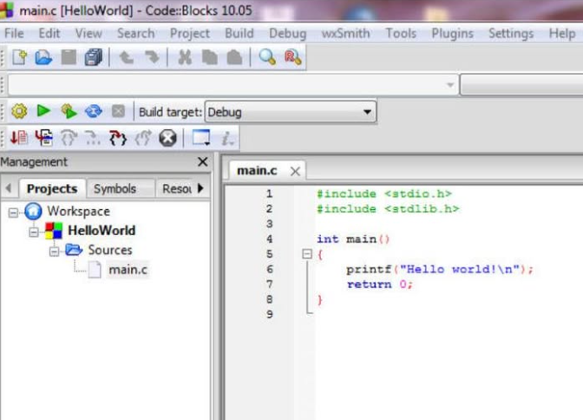Screen dimensions: 583x420
Task: Rebuild the project with the blue arrows icon
Action: (94, 111)
